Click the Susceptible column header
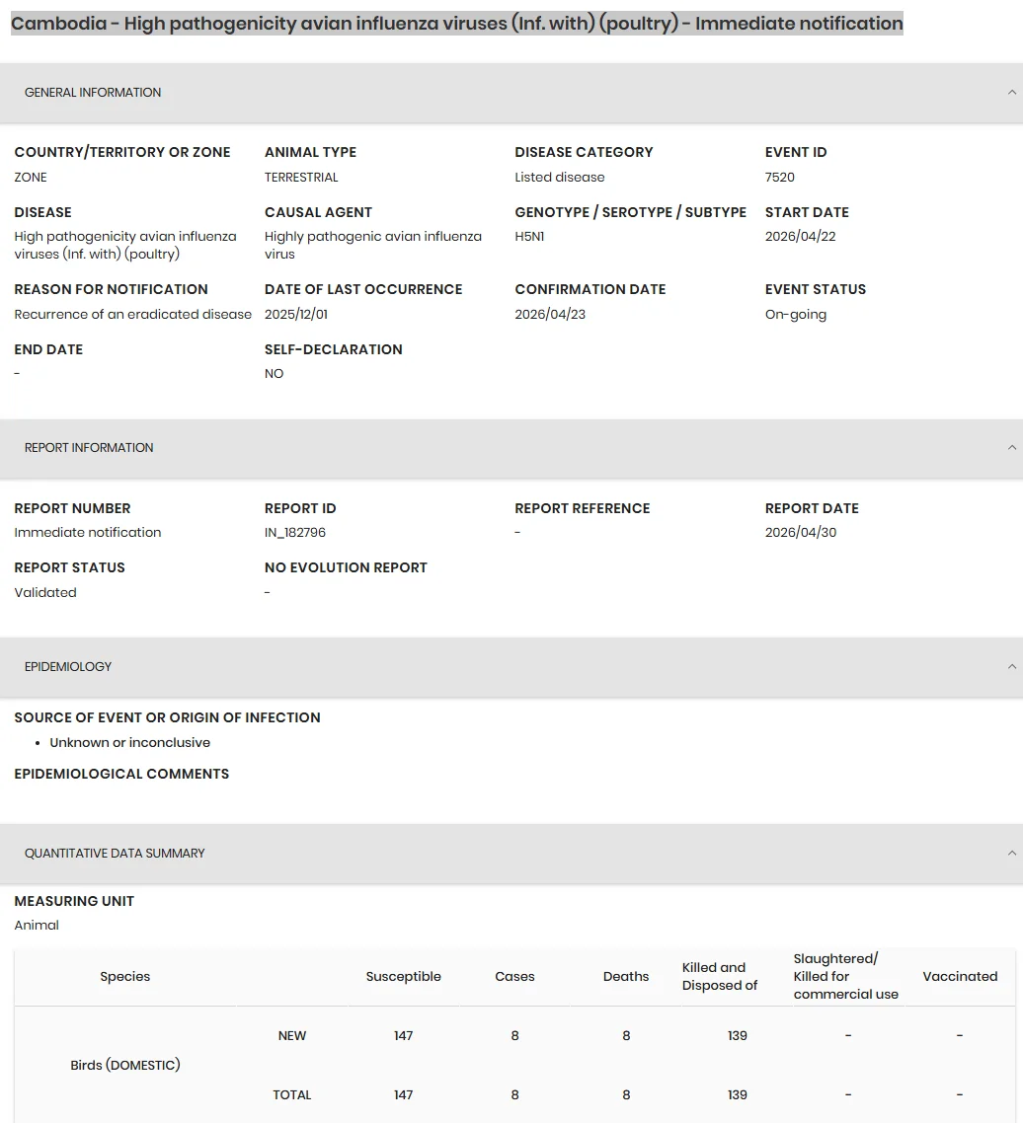This screenshot has width=1023, height=1123. tap(404, 976)
